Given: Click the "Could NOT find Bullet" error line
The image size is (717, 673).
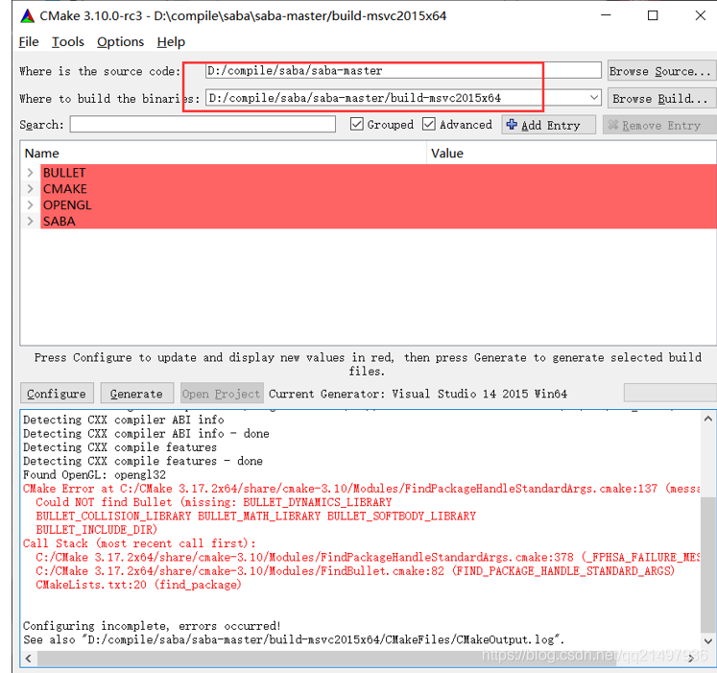Looking at the screenshot, I should [214, 502].
